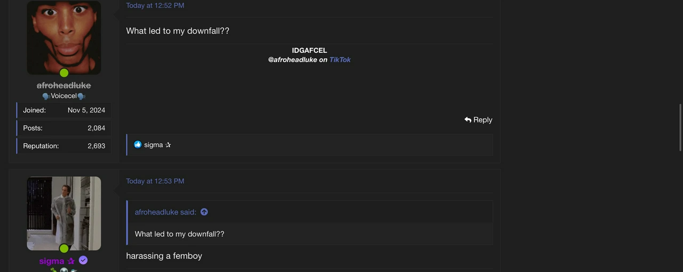
Task: Click the purple verified badge next to sigma
Action: [83, 260]
